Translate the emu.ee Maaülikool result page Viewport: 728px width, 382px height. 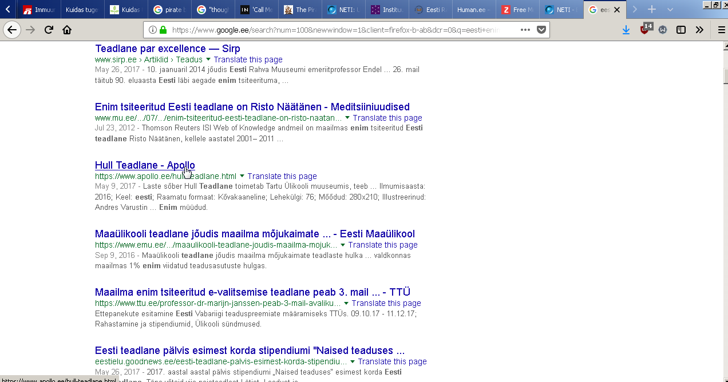coord(383,245)
